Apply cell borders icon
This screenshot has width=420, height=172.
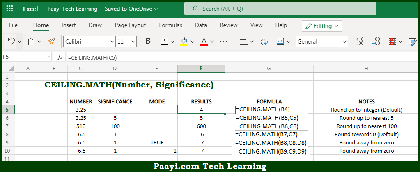(164, 41)
